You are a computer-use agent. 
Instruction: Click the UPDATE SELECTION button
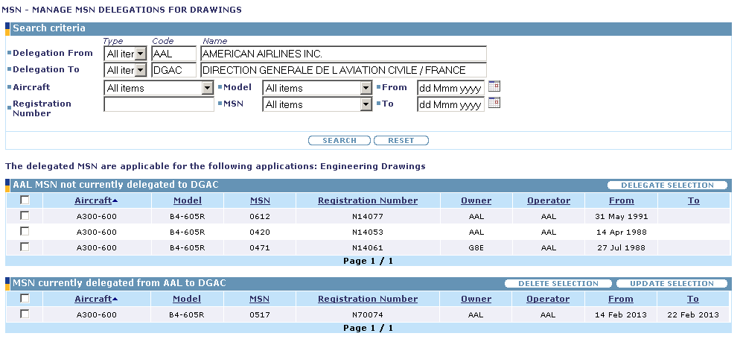point(672,284)
